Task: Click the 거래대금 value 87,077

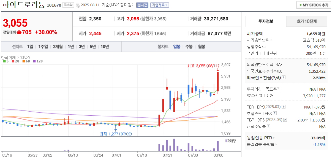Action: click(215, 34)
